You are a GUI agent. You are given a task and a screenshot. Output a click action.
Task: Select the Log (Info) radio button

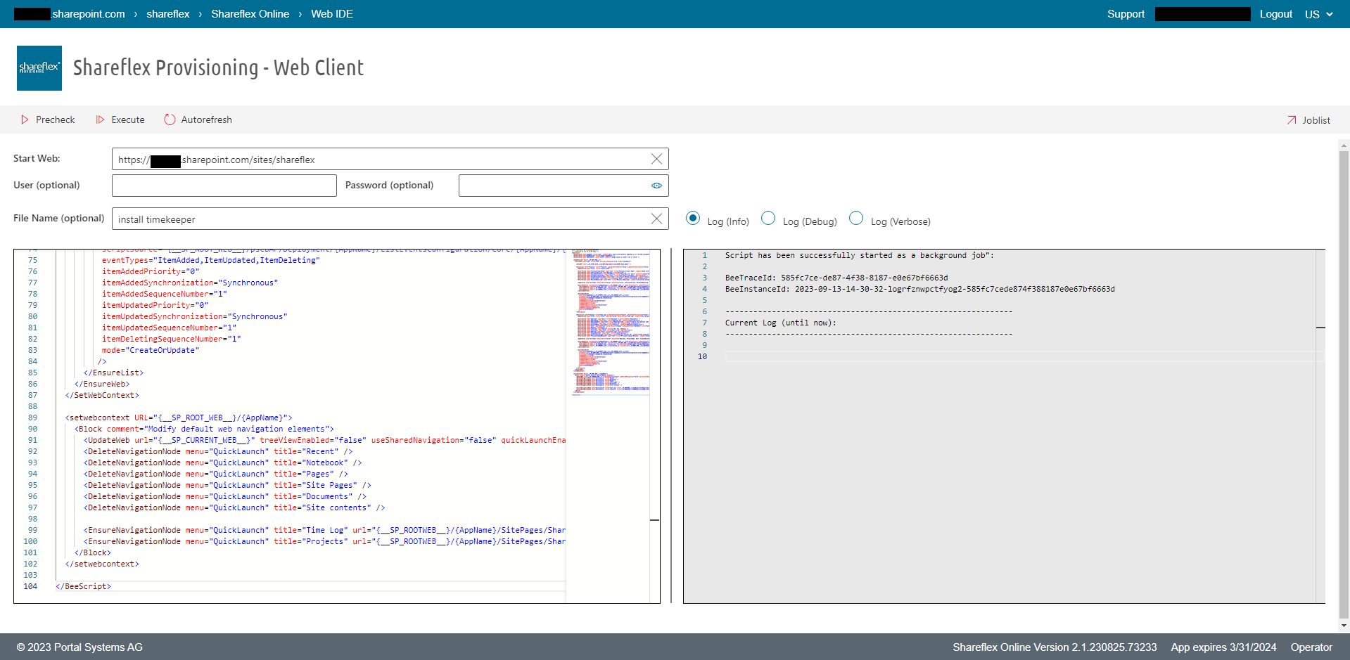click(x=693, y=218)
